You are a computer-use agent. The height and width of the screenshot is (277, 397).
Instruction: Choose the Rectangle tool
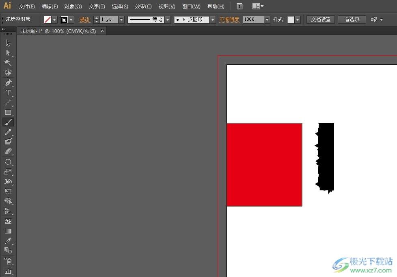point(8,112)
